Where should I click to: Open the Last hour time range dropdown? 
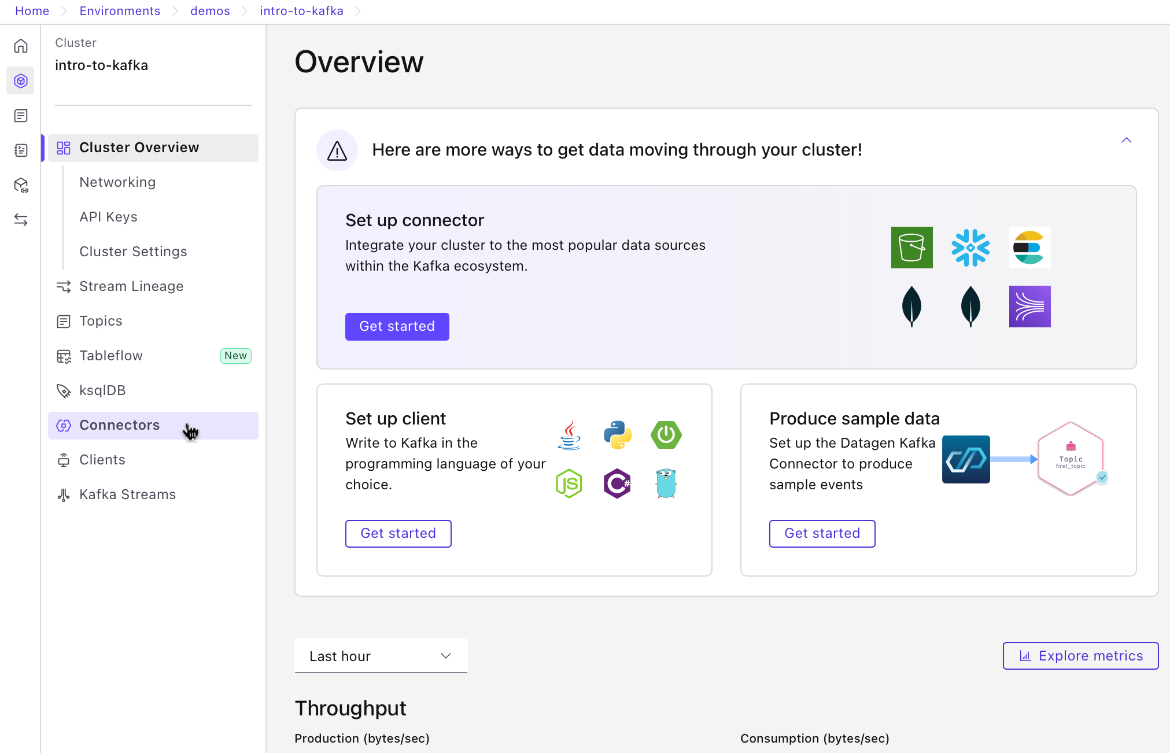click(x=381, y=656)
